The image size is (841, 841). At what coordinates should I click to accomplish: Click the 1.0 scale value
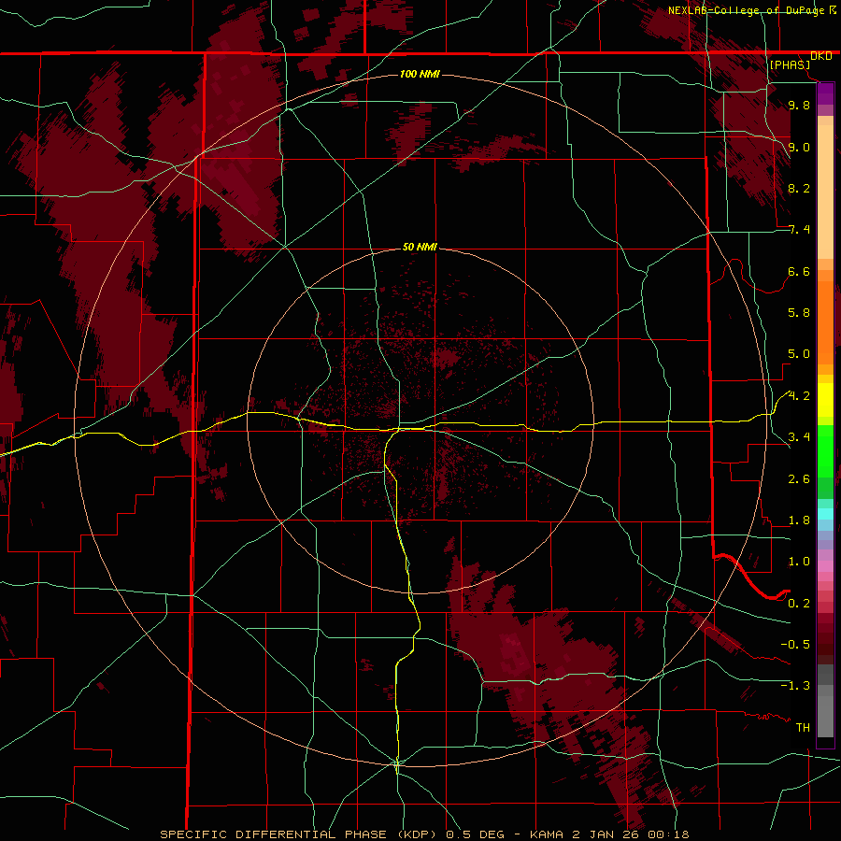799,562
